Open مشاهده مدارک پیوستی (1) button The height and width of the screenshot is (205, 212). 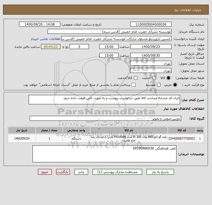(x=117, y=172)
